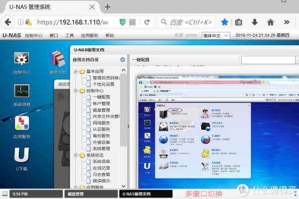Click the document tree scrollbar up arrow
The height and width of the screenshot is (199, 299).
point(124,70)
